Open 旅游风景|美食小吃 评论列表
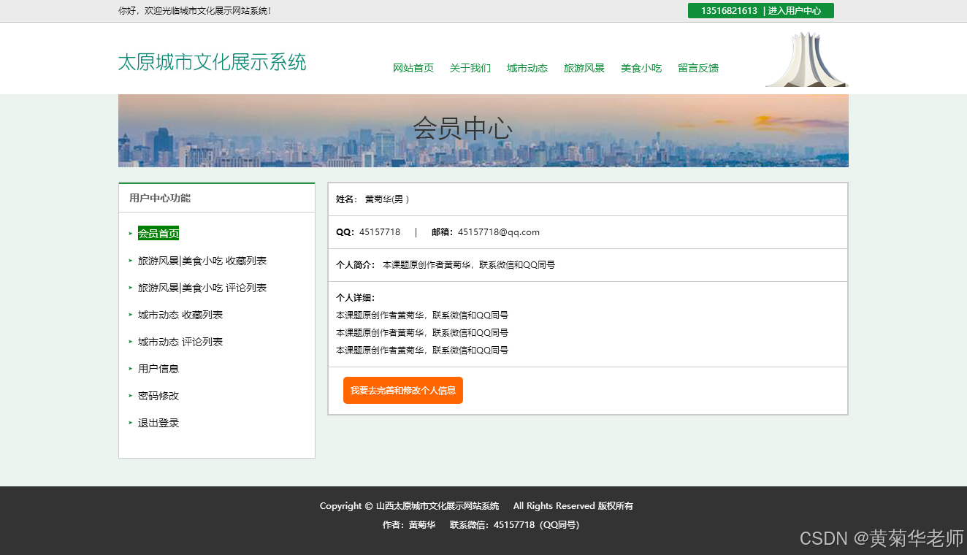This screenshot has height=555, width=967. (x=202, y=288)
